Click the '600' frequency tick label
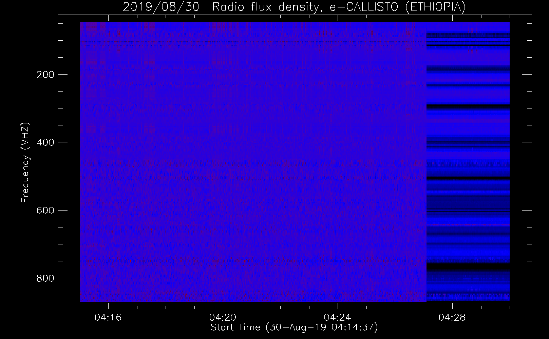The image size is (549, 339). coord(45,210)
